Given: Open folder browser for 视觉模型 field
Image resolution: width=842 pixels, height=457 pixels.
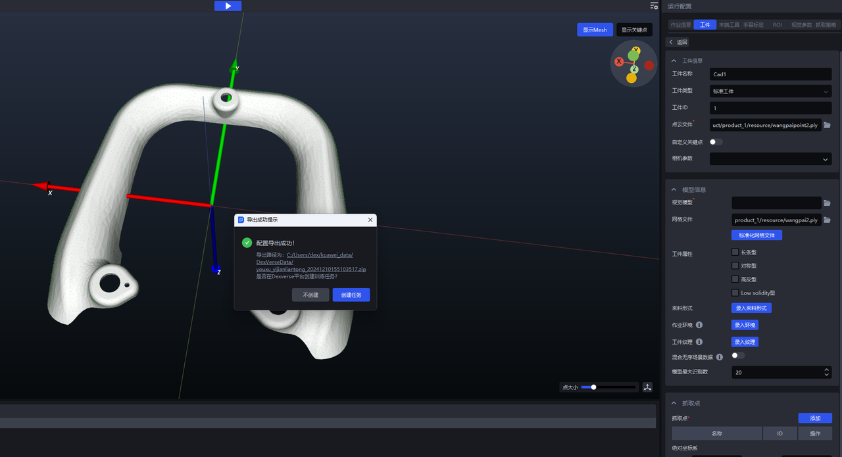Looking at the screenshot, I should 828,203.
